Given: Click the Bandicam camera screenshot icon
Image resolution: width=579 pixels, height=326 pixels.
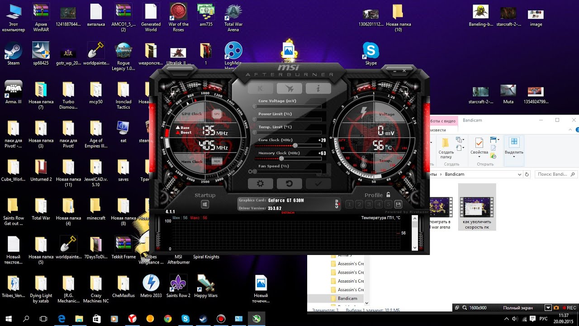Looking at the screenshot, I should click(x=556, y=308).
